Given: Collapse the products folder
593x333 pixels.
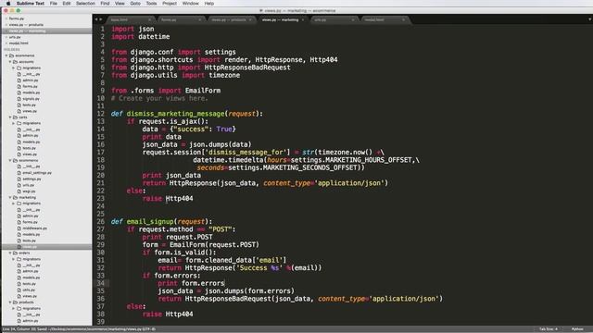Looking at the screenshot, I should point(10,302).
